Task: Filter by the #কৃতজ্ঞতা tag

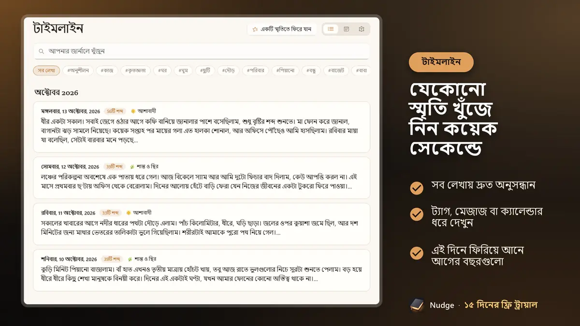Action: pos(135,71)
